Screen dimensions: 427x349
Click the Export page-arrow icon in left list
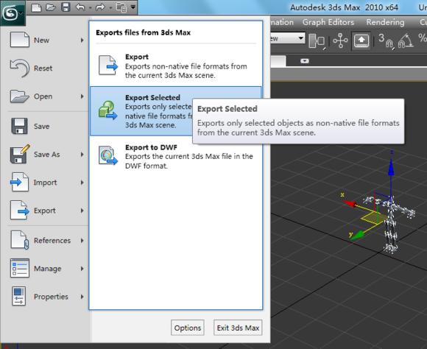(20, 210)
